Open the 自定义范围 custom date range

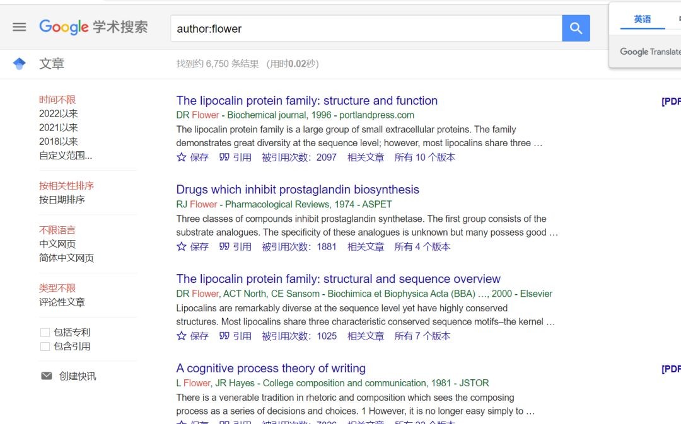click(x=66, y=156)
